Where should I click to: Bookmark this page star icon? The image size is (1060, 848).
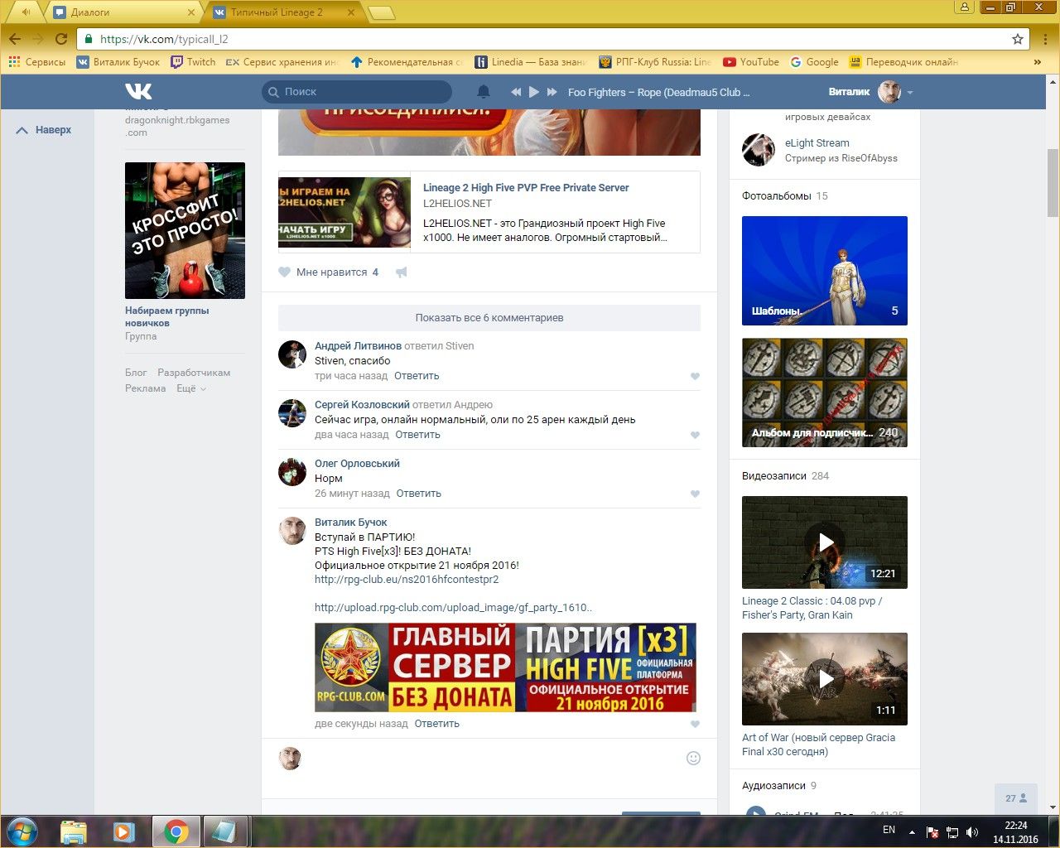pyautogui.click(x=1018, y=39)
